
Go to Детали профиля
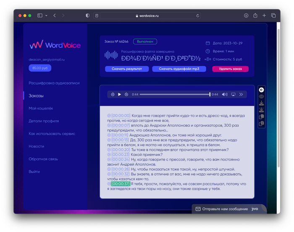click(44, 121)
